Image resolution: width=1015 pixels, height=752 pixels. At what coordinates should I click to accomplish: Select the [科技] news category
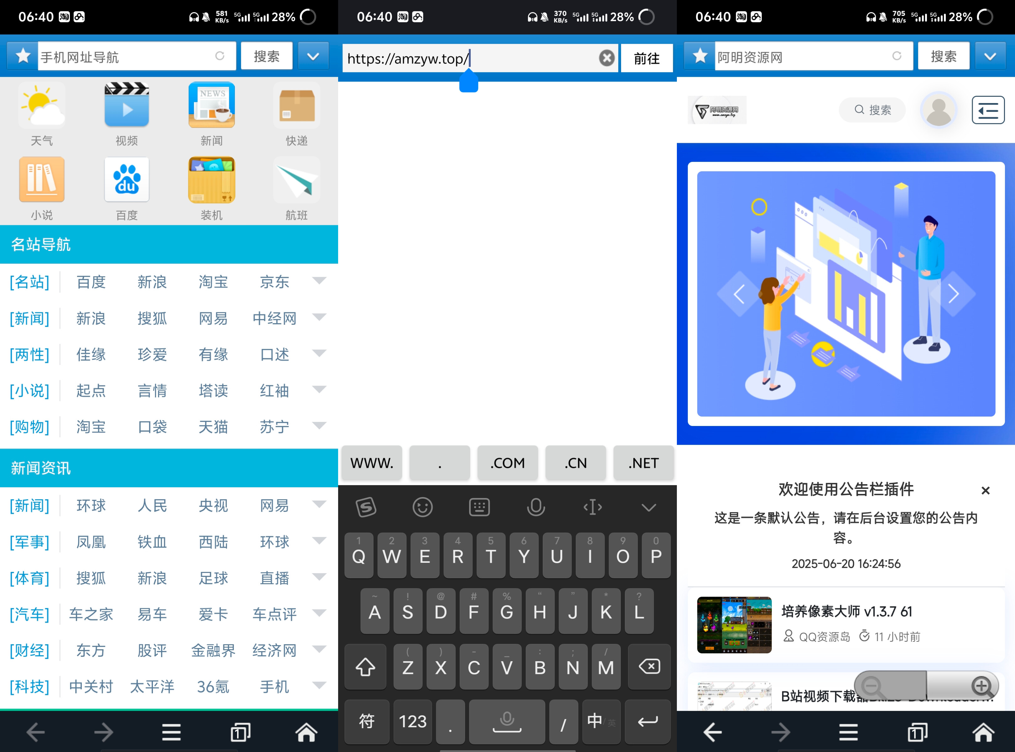(x=29, y=687)
